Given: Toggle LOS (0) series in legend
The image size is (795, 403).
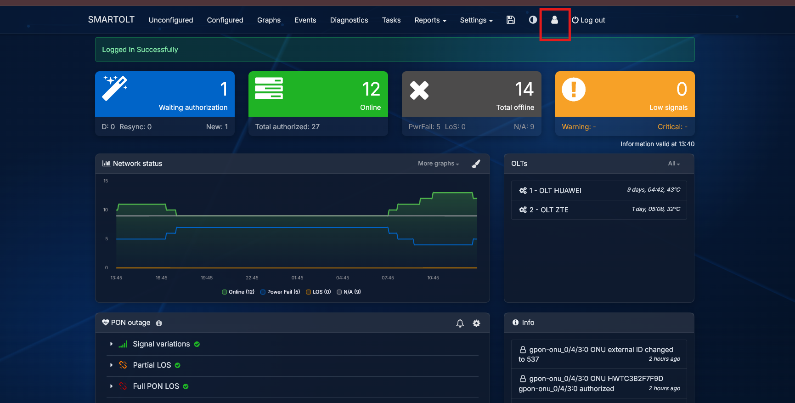Looking at the screenshot, I should 318,292.
